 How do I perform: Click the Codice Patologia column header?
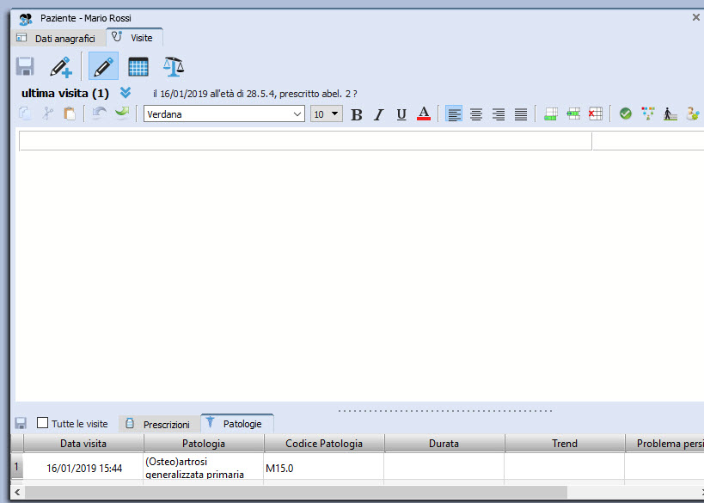[x=324, y=444]
